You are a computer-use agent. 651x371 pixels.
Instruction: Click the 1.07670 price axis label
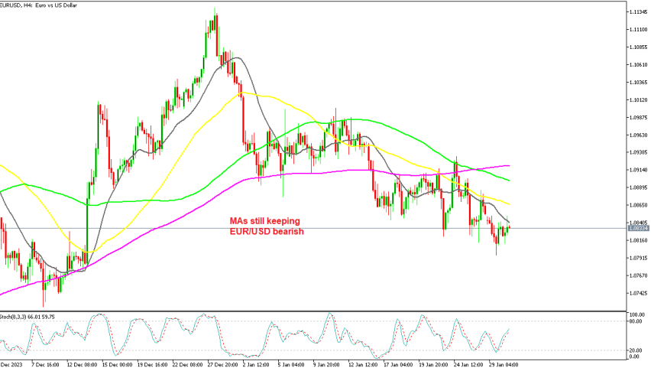(x=639, y=275)
